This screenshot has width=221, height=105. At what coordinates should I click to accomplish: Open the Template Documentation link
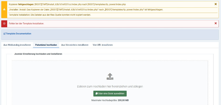coord(19,34)
